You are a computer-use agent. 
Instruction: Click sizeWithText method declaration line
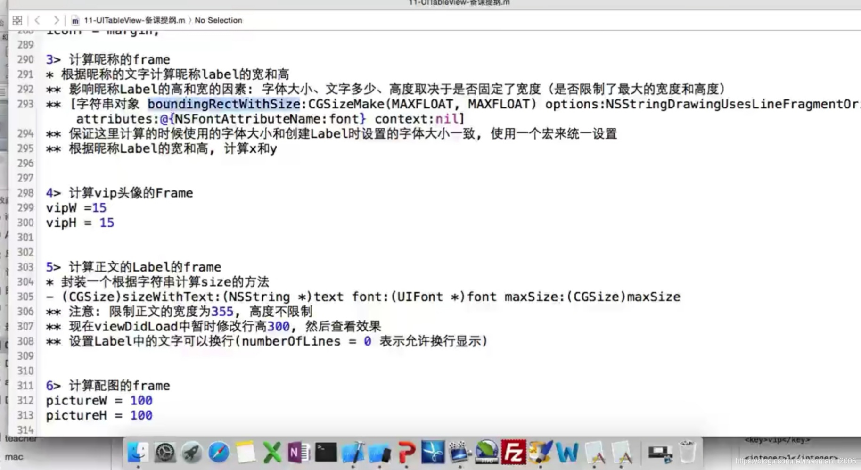(x=363, y=297)
